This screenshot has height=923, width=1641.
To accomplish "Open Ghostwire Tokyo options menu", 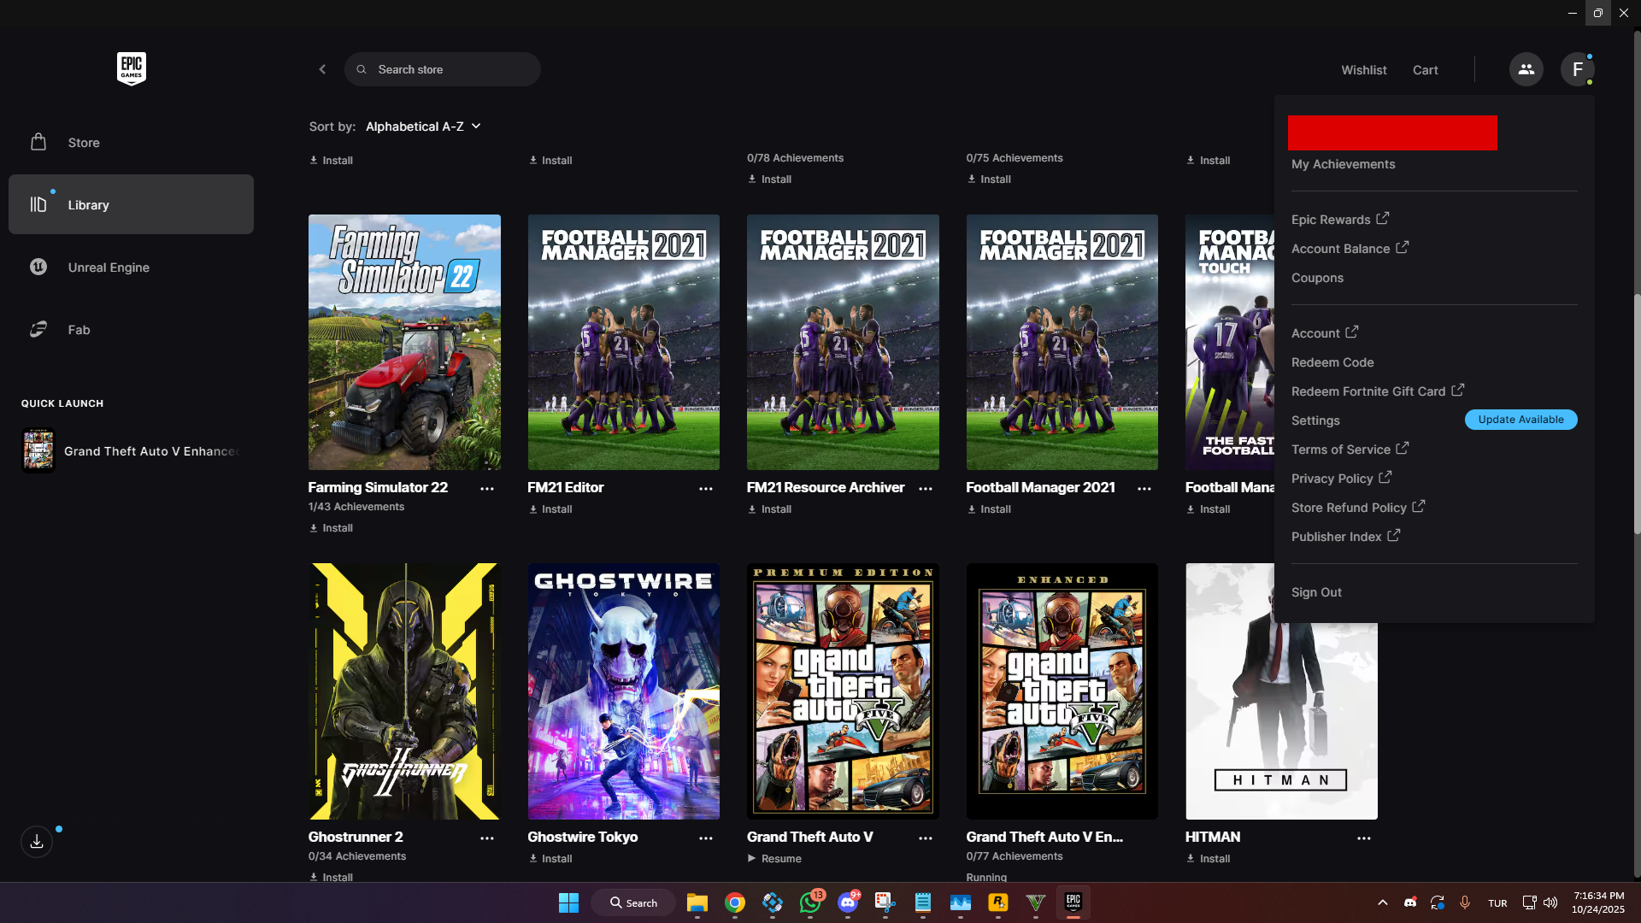I will click(x=705, y=838).
